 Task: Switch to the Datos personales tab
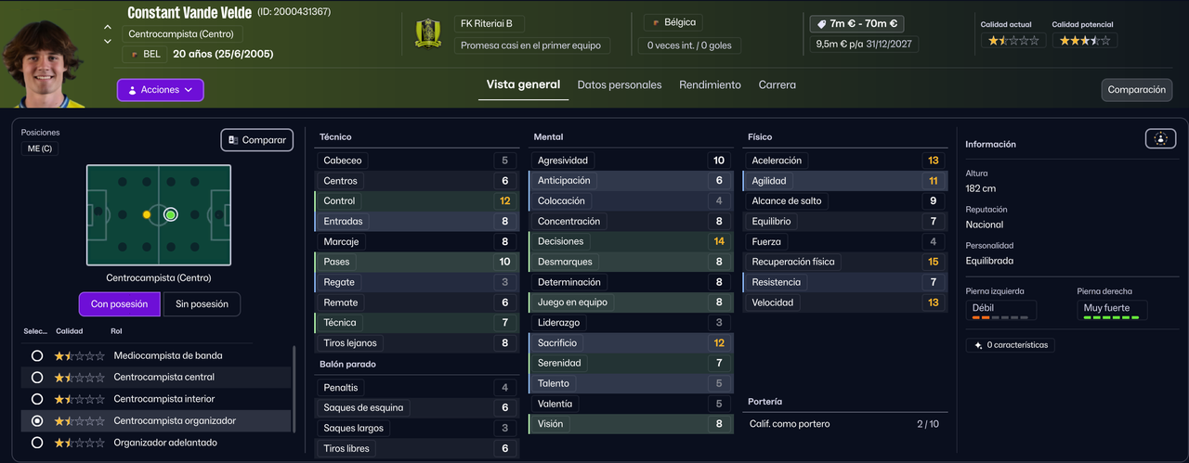620,84
